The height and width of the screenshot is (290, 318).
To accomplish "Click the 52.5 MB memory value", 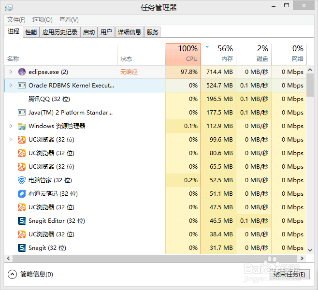I will point(221,180).
